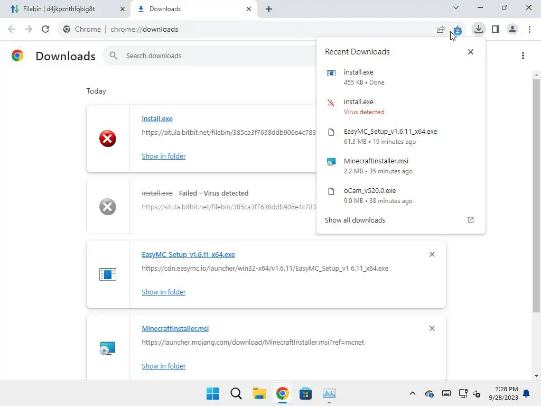Viewport: 541px width, 406px height.
Task: Open Microsoft Store from the taskbar
Action: (305, 393)
